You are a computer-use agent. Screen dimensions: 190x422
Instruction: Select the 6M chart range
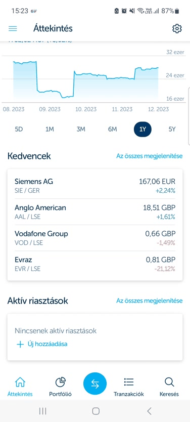112,129
